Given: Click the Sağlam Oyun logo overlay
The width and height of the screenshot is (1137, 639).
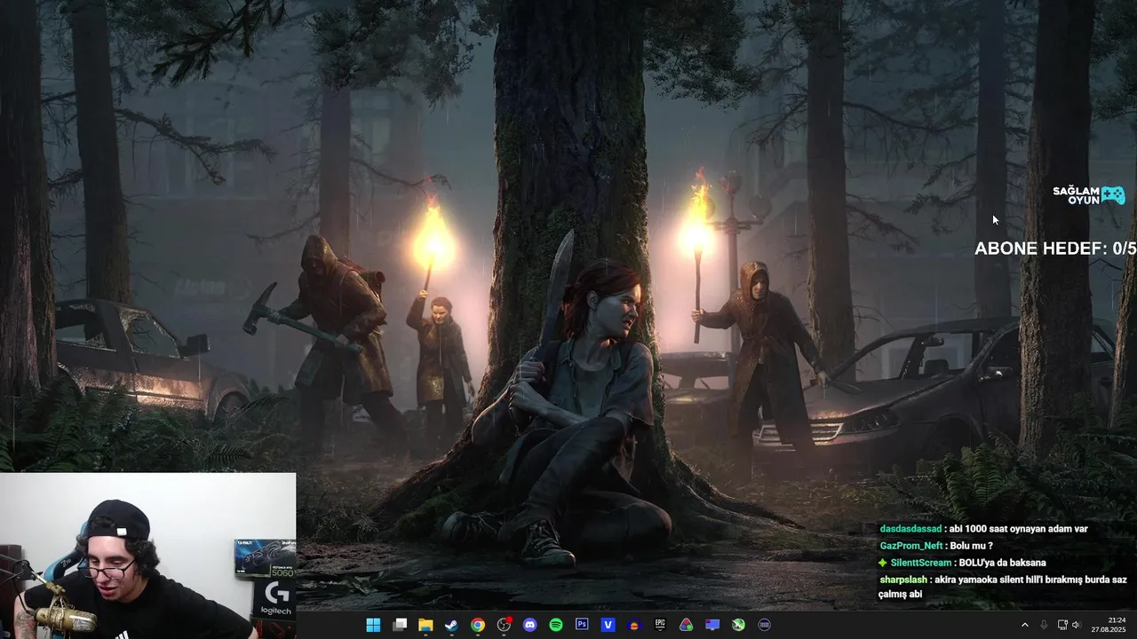Looking at the screenshot, I should pos(1089,195).
